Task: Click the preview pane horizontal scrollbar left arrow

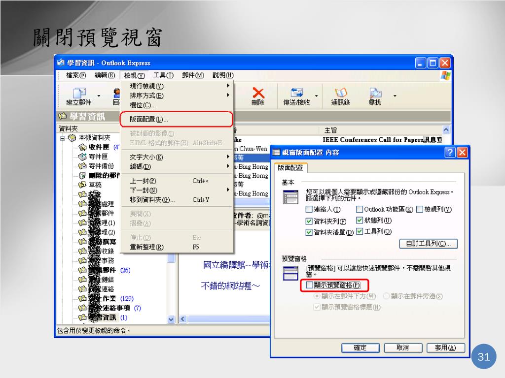Action: [x=183, y=319]
